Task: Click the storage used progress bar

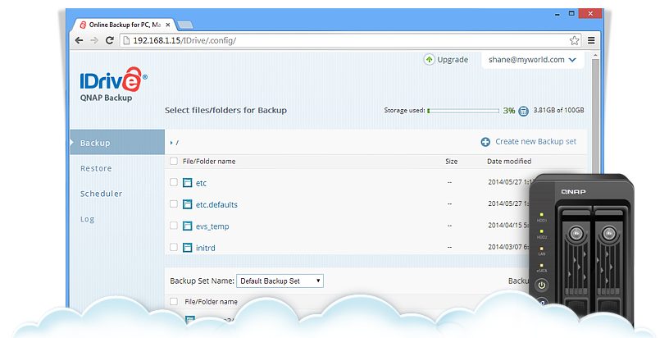Action: [x=463, y=111]
